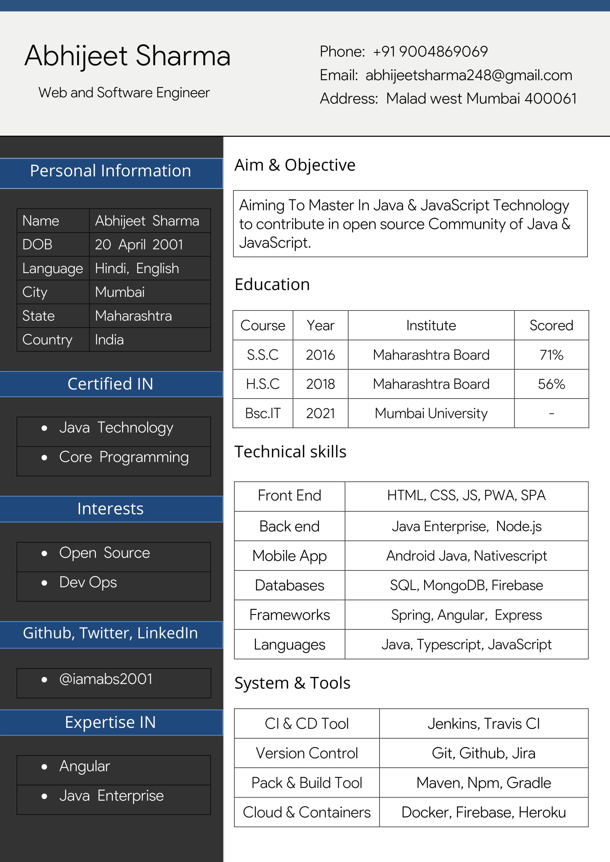Select the 'Java Enterprise, Node.js' cell
This screenshot has height=862, width=610.
466,526
